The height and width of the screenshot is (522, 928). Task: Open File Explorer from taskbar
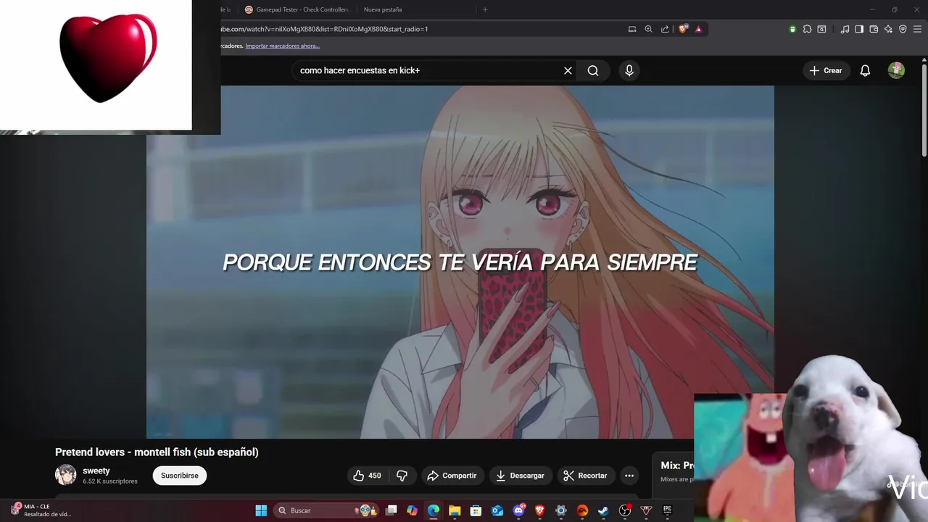tap(455, 510)
